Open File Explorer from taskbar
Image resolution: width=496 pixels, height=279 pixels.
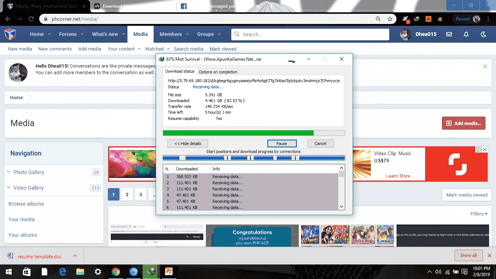tap(80, 272)
